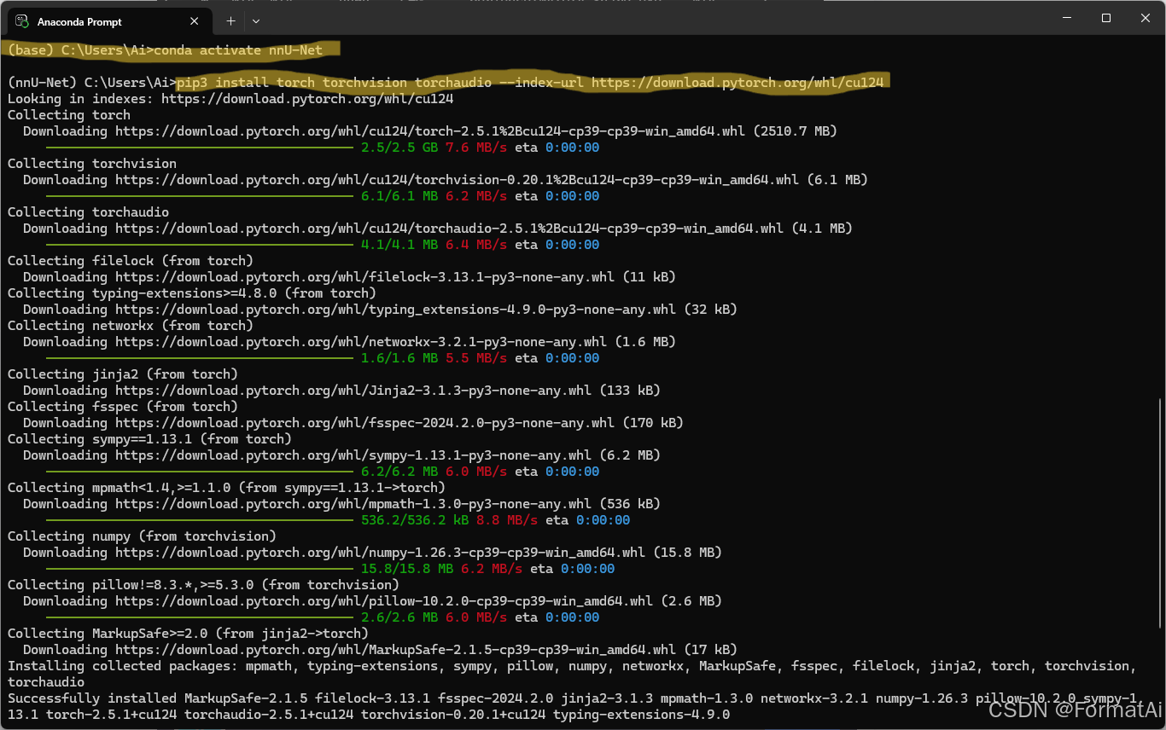Open the terminal profiles dropdown

tap(256, 20)
